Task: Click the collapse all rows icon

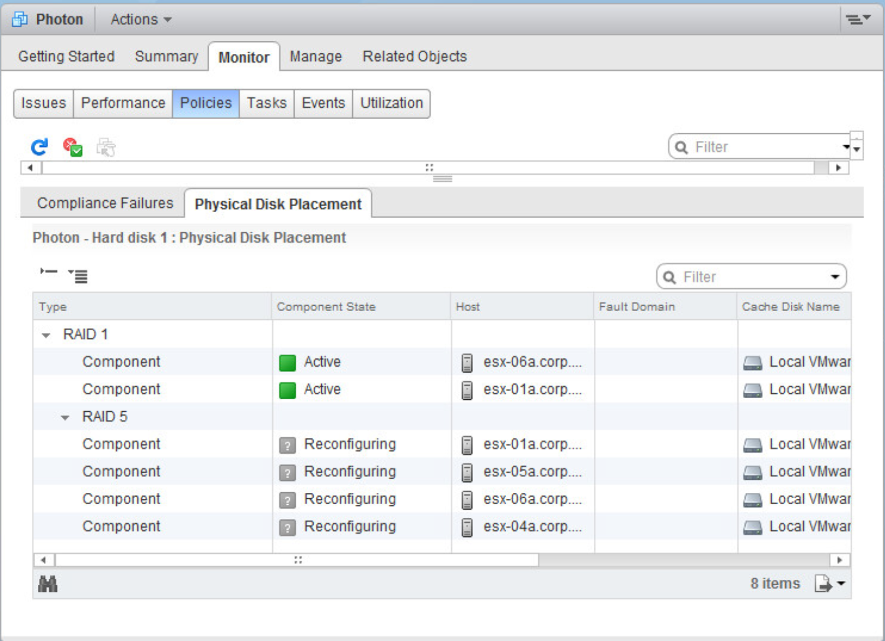Action: tap(49, 272)
